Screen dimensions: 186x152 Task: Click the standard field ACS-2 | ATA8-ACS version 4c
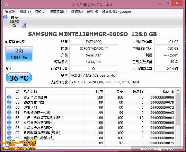(x=125, y=76)
